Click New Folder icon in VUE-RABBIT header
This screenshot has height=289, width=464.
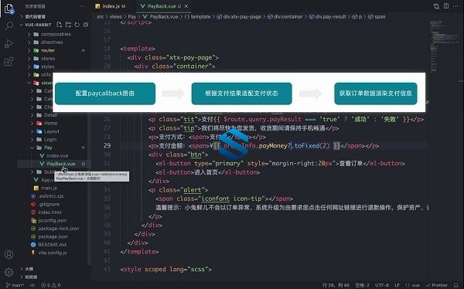pos(68,25)
